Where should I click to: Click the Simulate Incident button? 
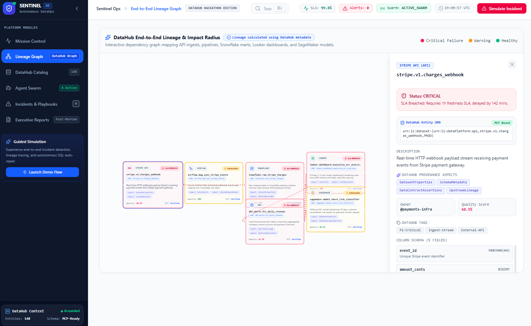click(x=502, y=8)
